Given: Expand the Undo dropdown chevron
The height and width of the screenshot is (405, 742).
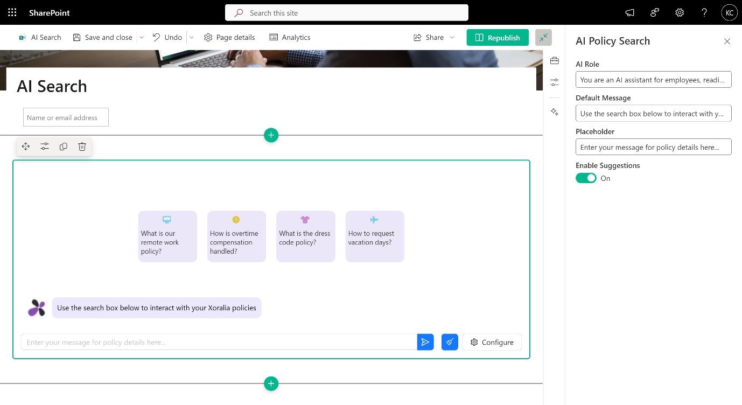Looking at the screenshot, I should [191, 37].
